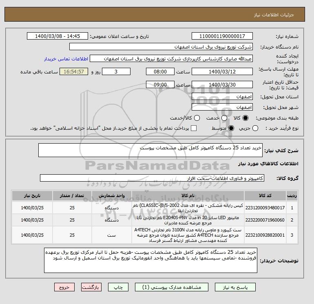Viewport: 314px width, 304px height.
Task: Click the نام کالا column header
Action: (x=188, y=195)
